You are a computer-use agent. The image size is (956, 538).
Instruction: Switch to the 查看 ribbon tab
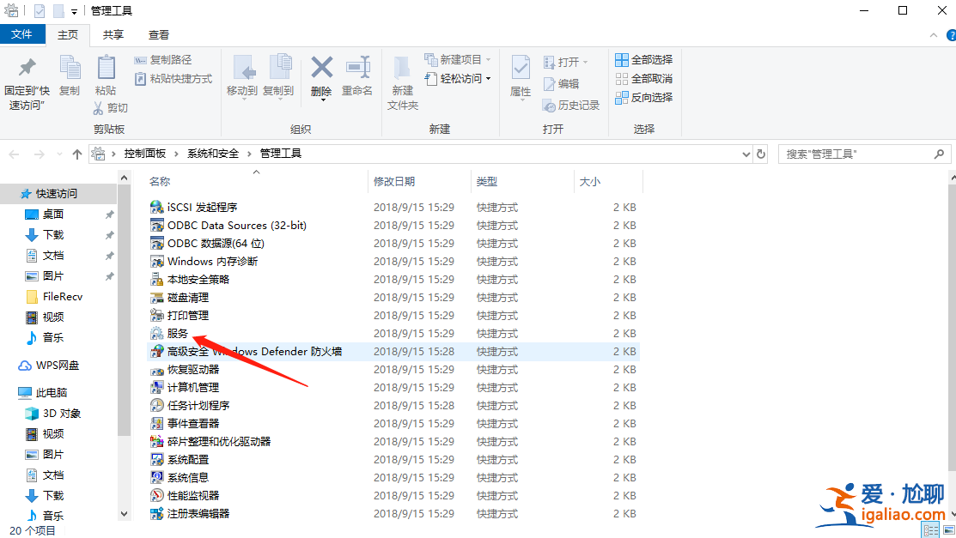(x=158, y=34)
